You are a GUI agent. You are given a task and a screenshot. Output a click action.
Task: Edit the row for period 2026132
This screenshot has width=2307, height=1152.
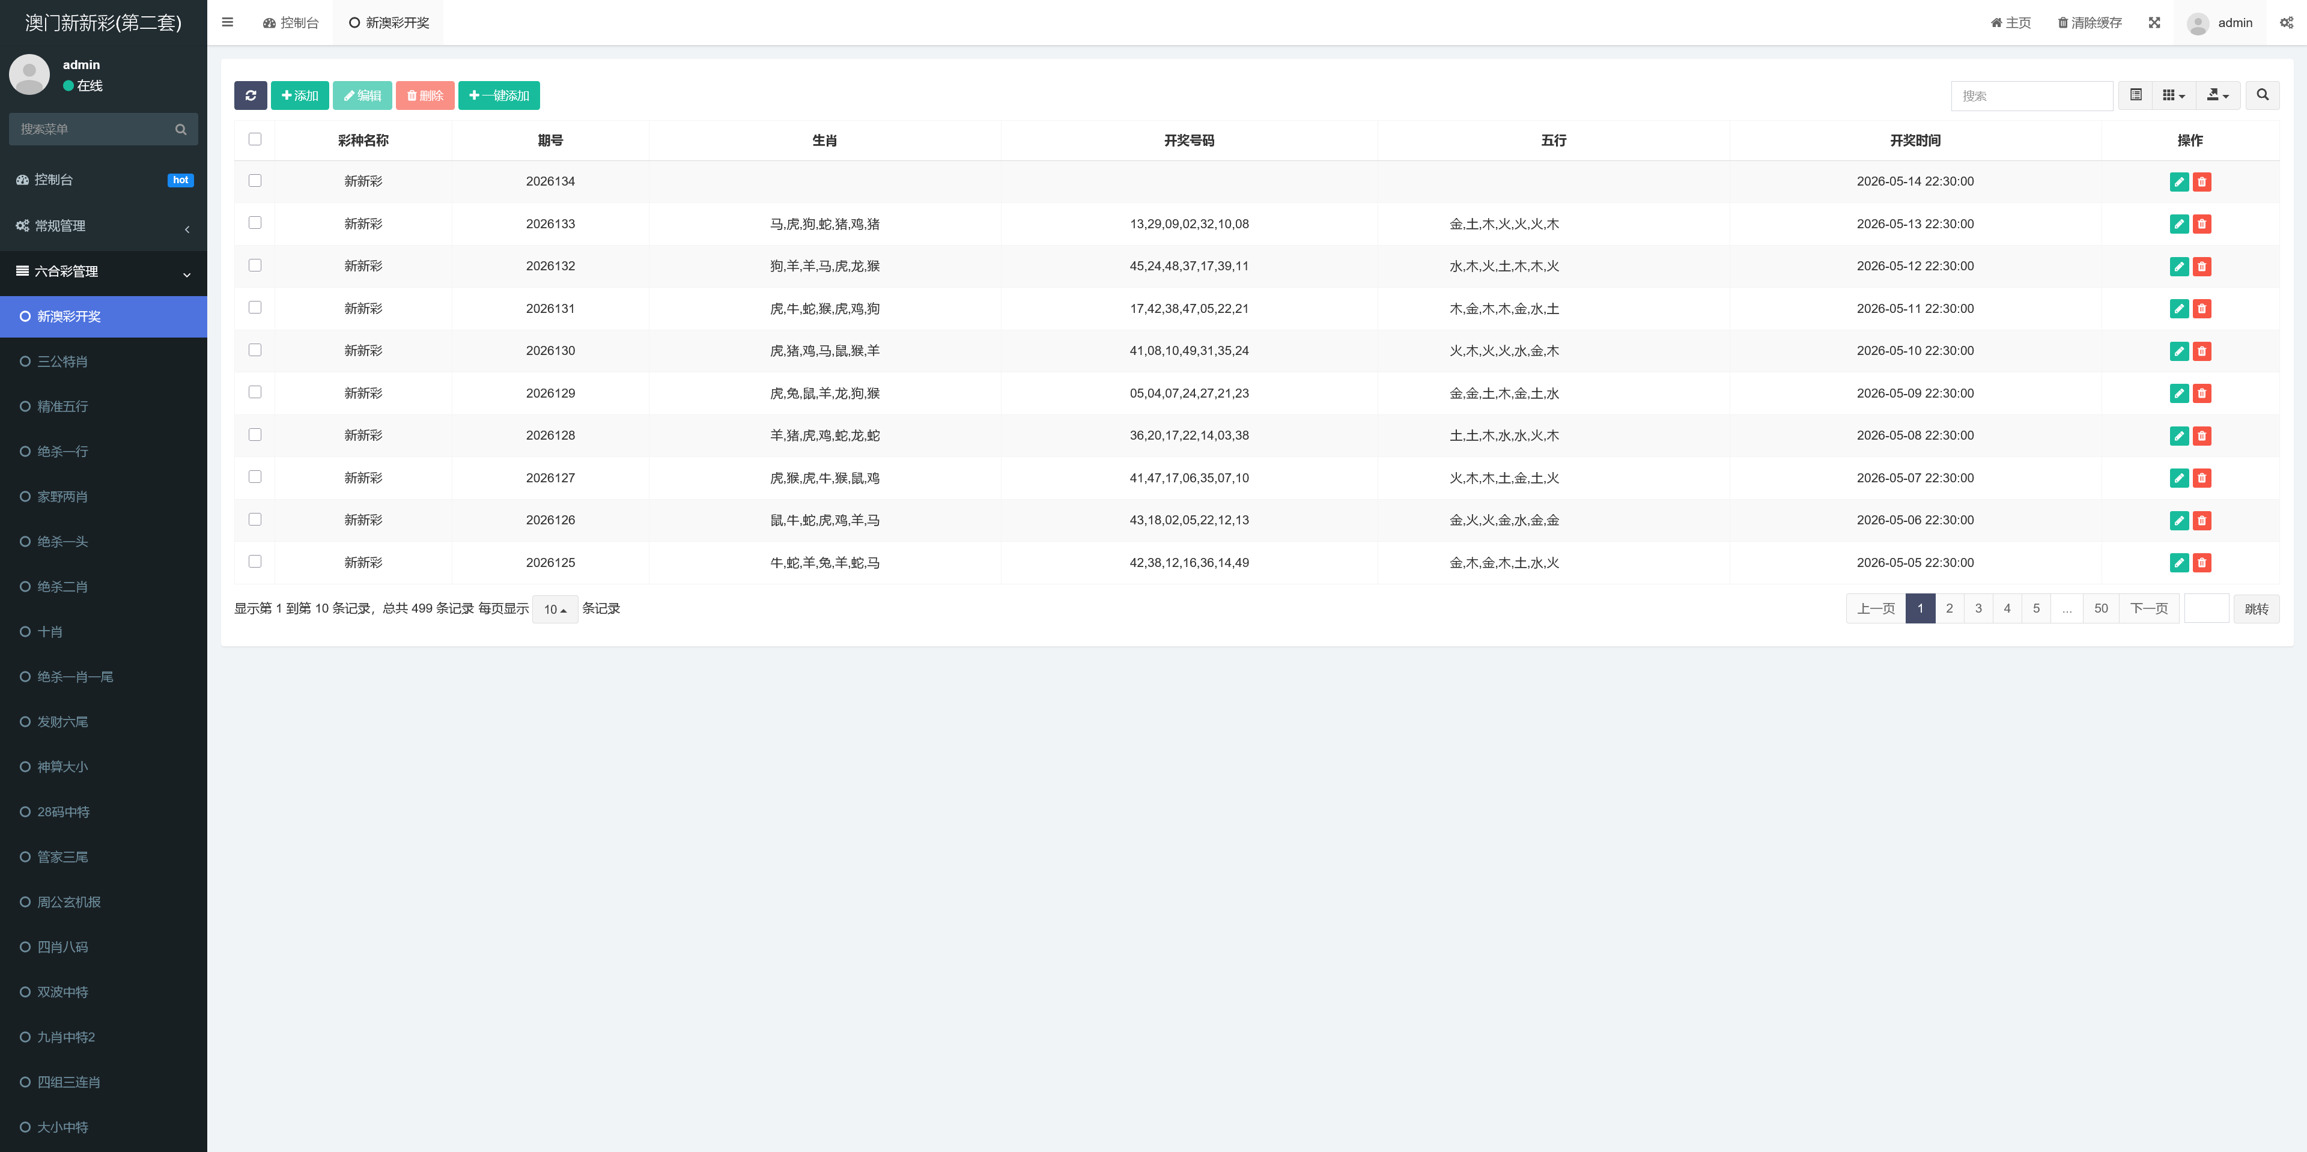point(2179,267)
